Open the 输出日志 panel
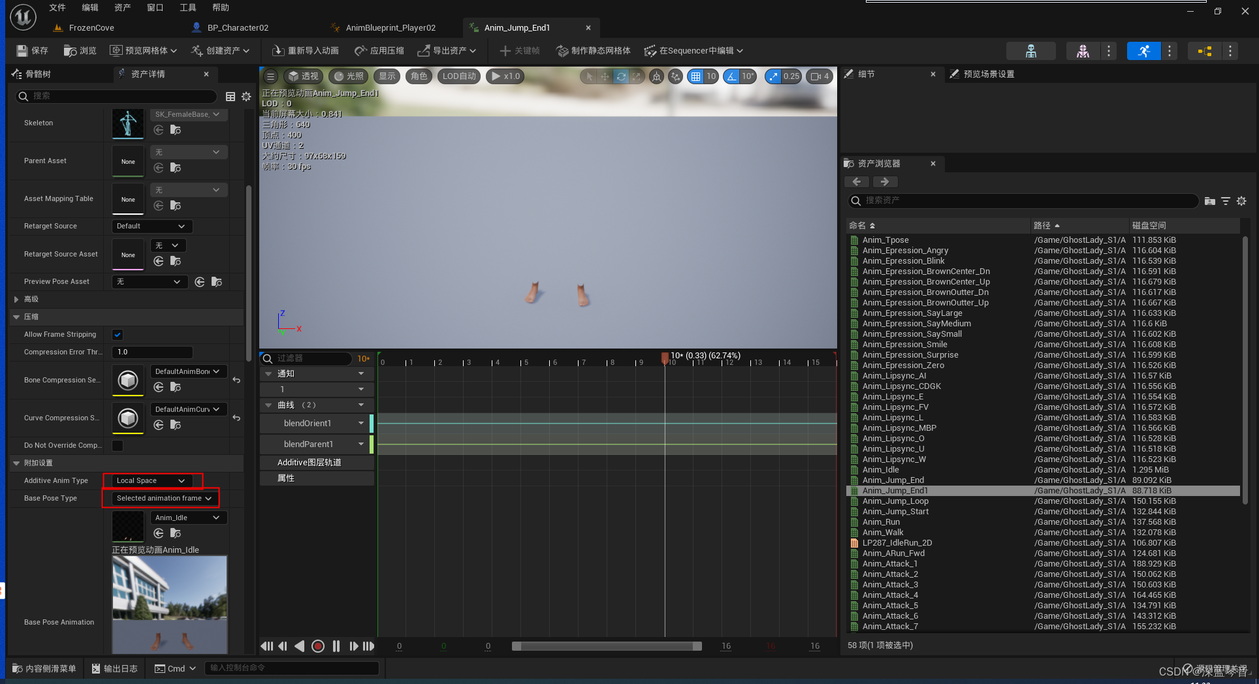 coord(114,669)
